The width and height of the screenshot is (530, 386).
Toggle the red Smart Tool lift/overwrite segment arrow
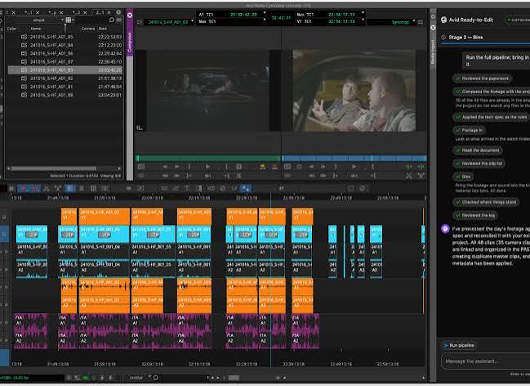tap(23, 188)
